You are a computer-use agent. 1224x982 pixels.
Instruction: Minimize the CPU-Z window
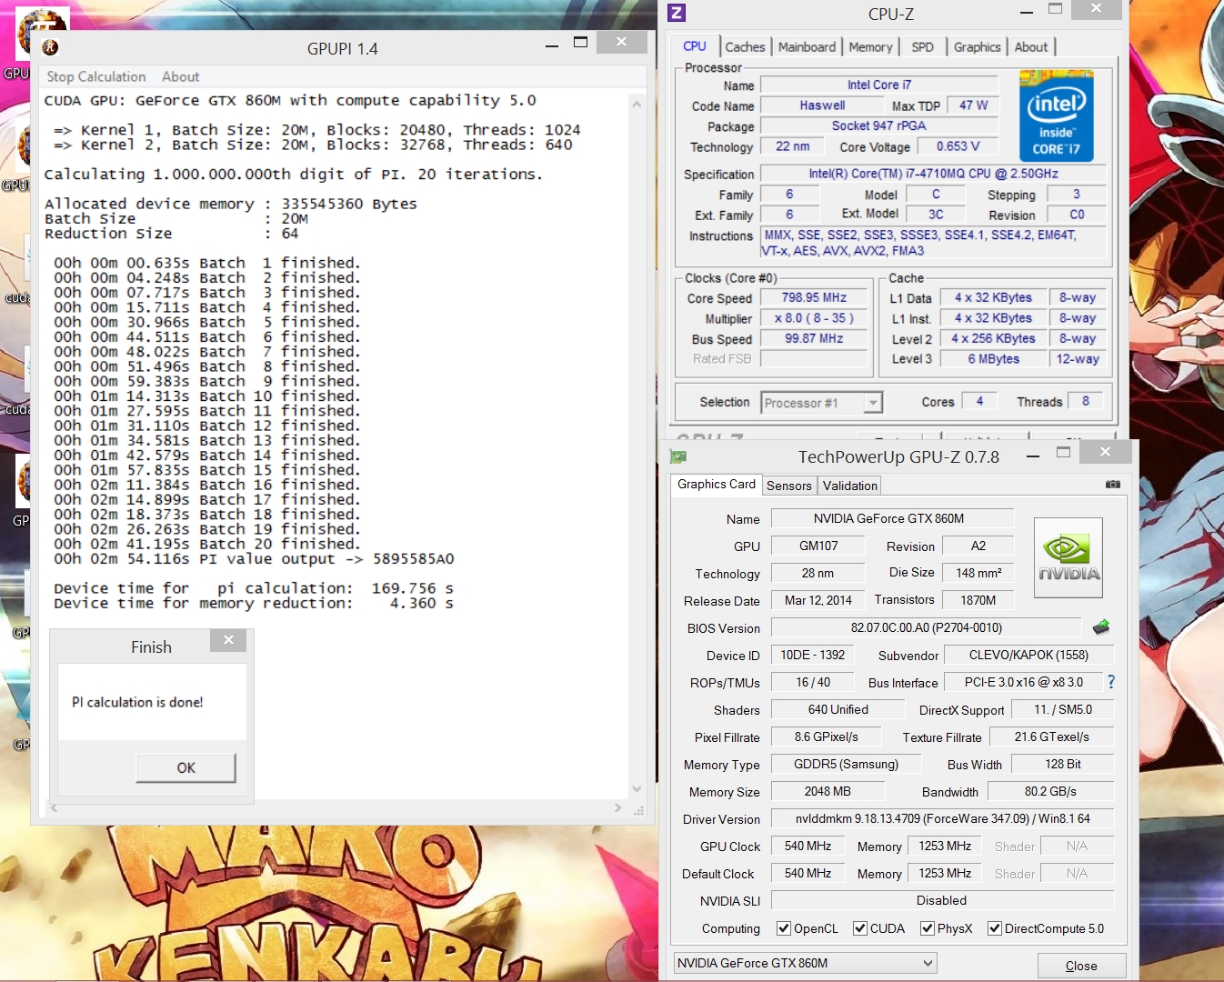pos(1026,12)
